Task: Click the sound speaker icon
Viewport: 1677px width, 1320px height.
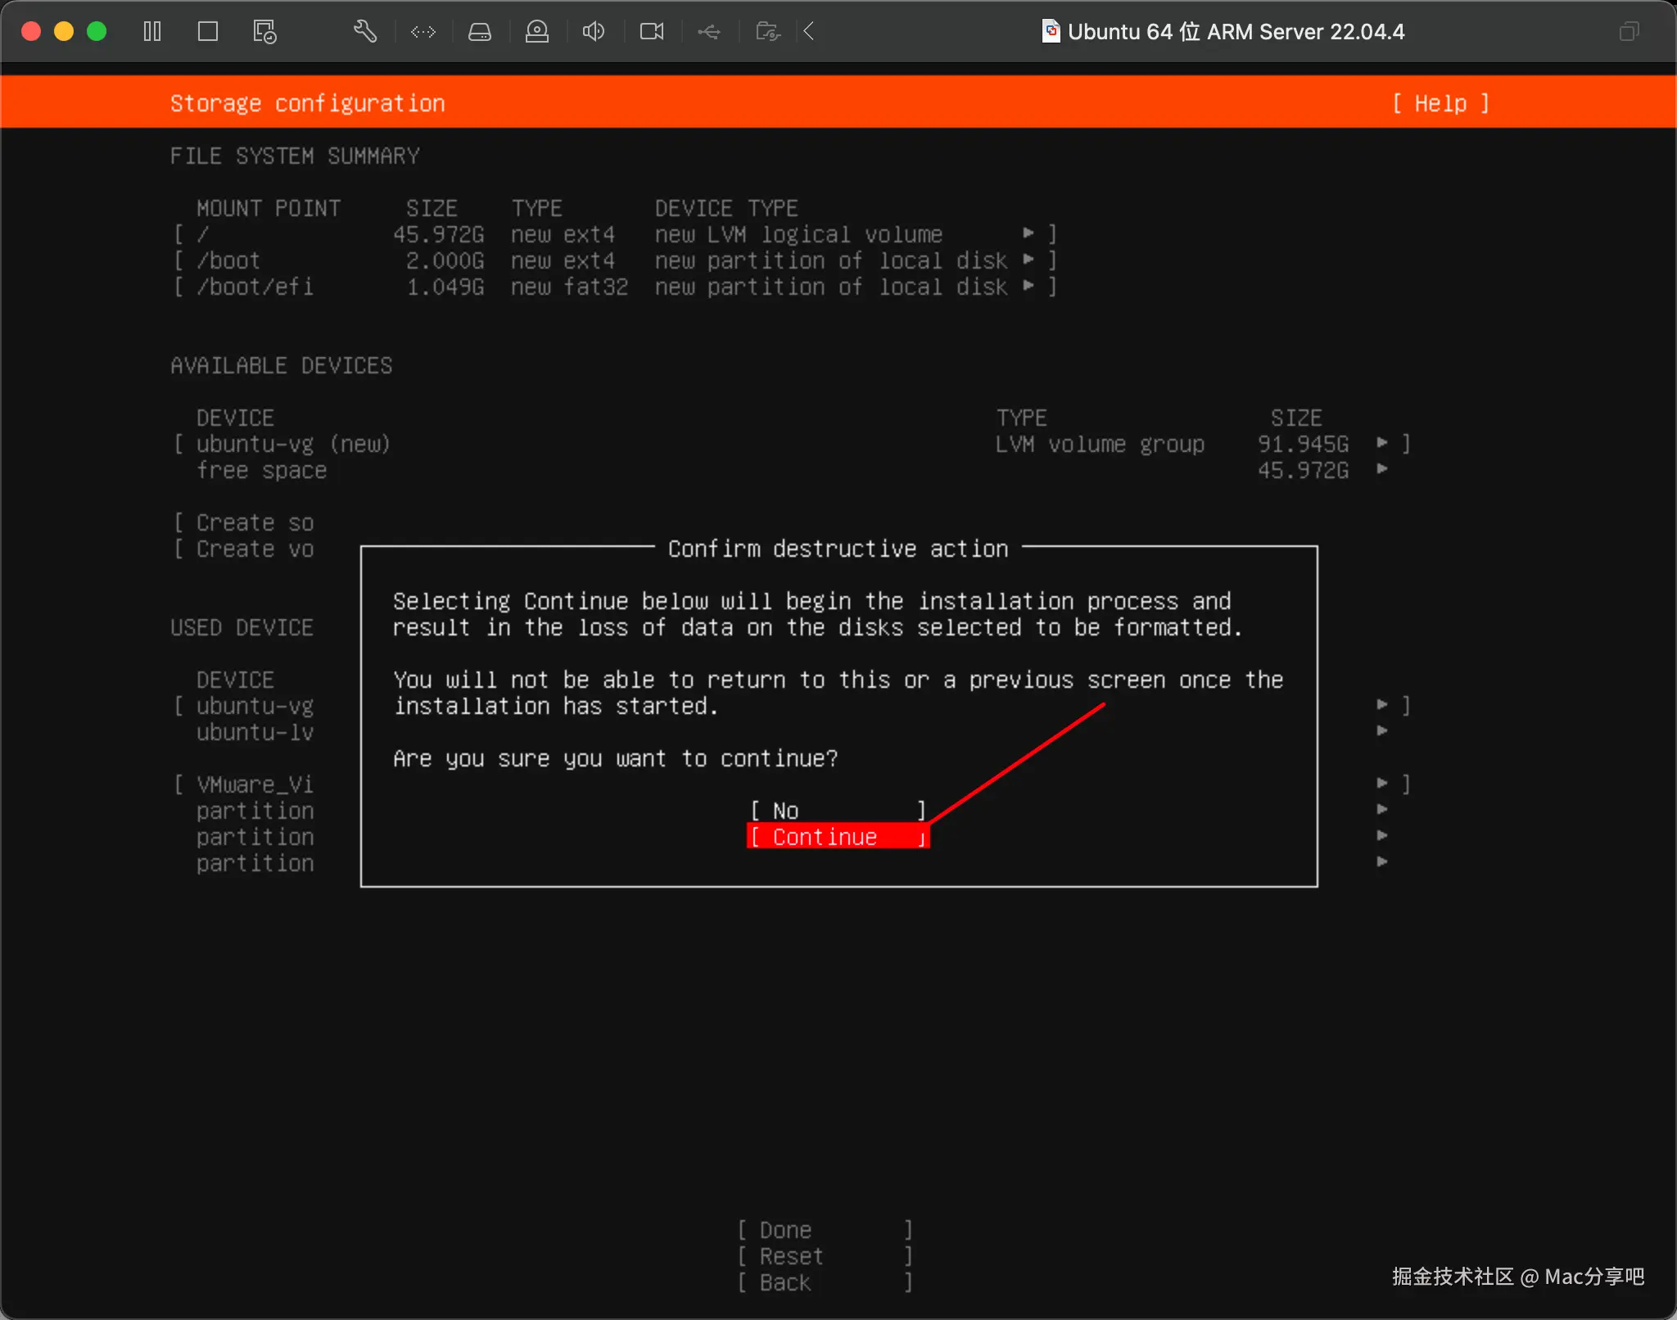Action: [594, 32]
